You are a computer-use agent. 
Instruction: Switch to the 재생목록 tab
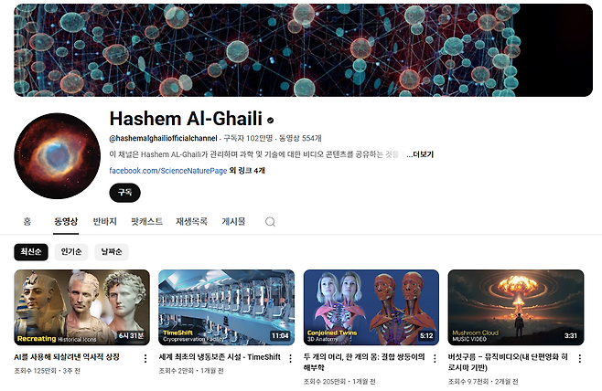point(191,221)
